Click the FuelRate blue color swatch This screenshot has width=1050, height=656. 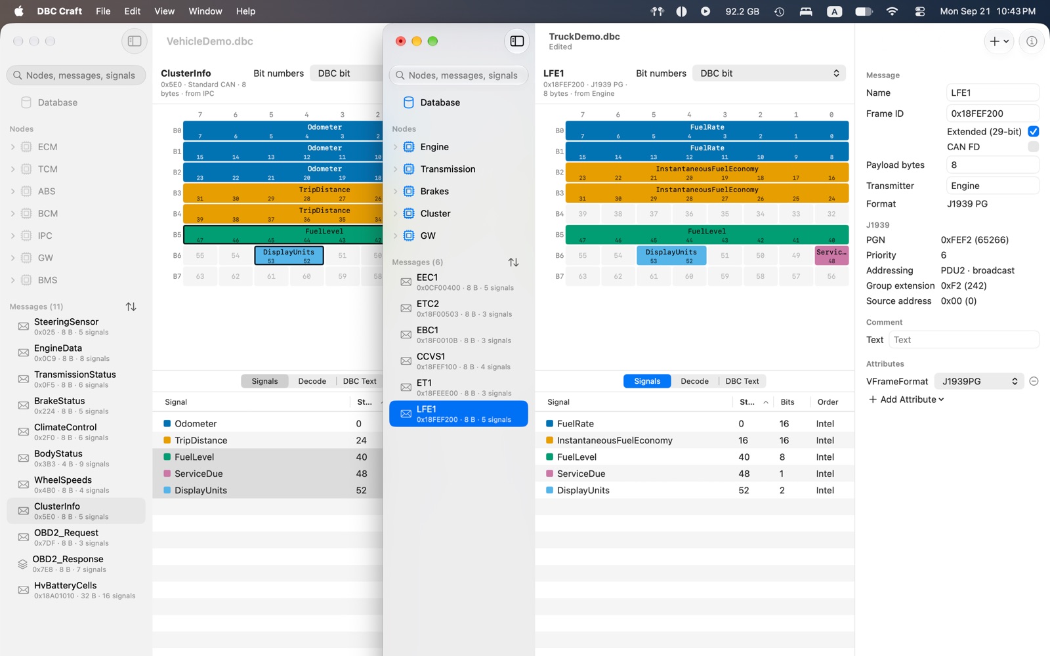point(549,424)
